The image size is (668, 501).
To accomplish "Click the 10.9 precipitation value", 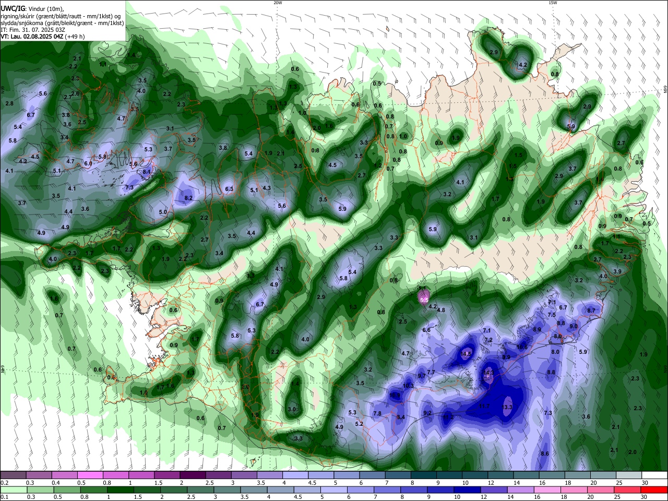I will coord(395,395).
